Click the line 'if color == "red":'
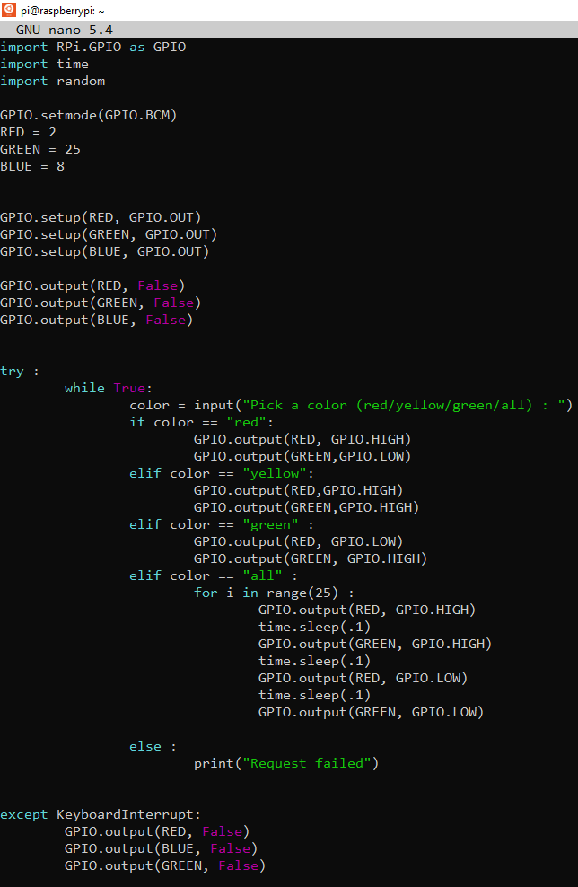 coord(202,422)
